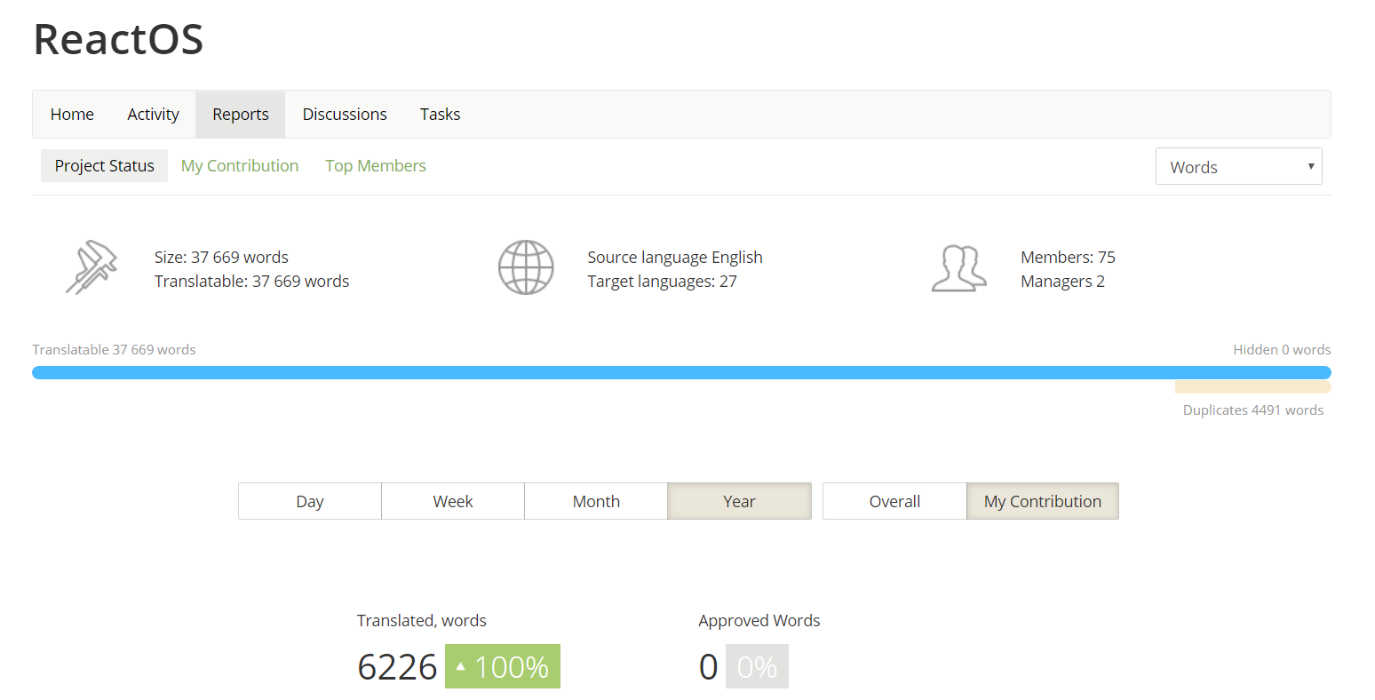Switch to Overall statistics view
This screenshot has height=700, width=1375.
(894, 501)
